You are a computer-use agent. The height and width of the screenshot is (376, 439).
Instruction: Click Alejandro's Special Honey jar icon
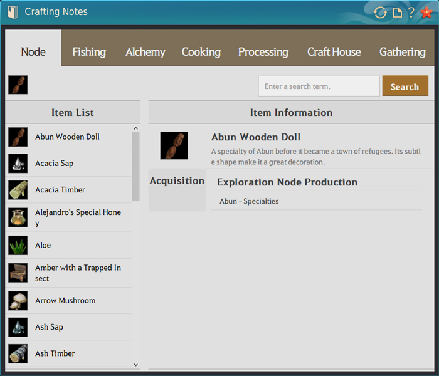[18, 217]
